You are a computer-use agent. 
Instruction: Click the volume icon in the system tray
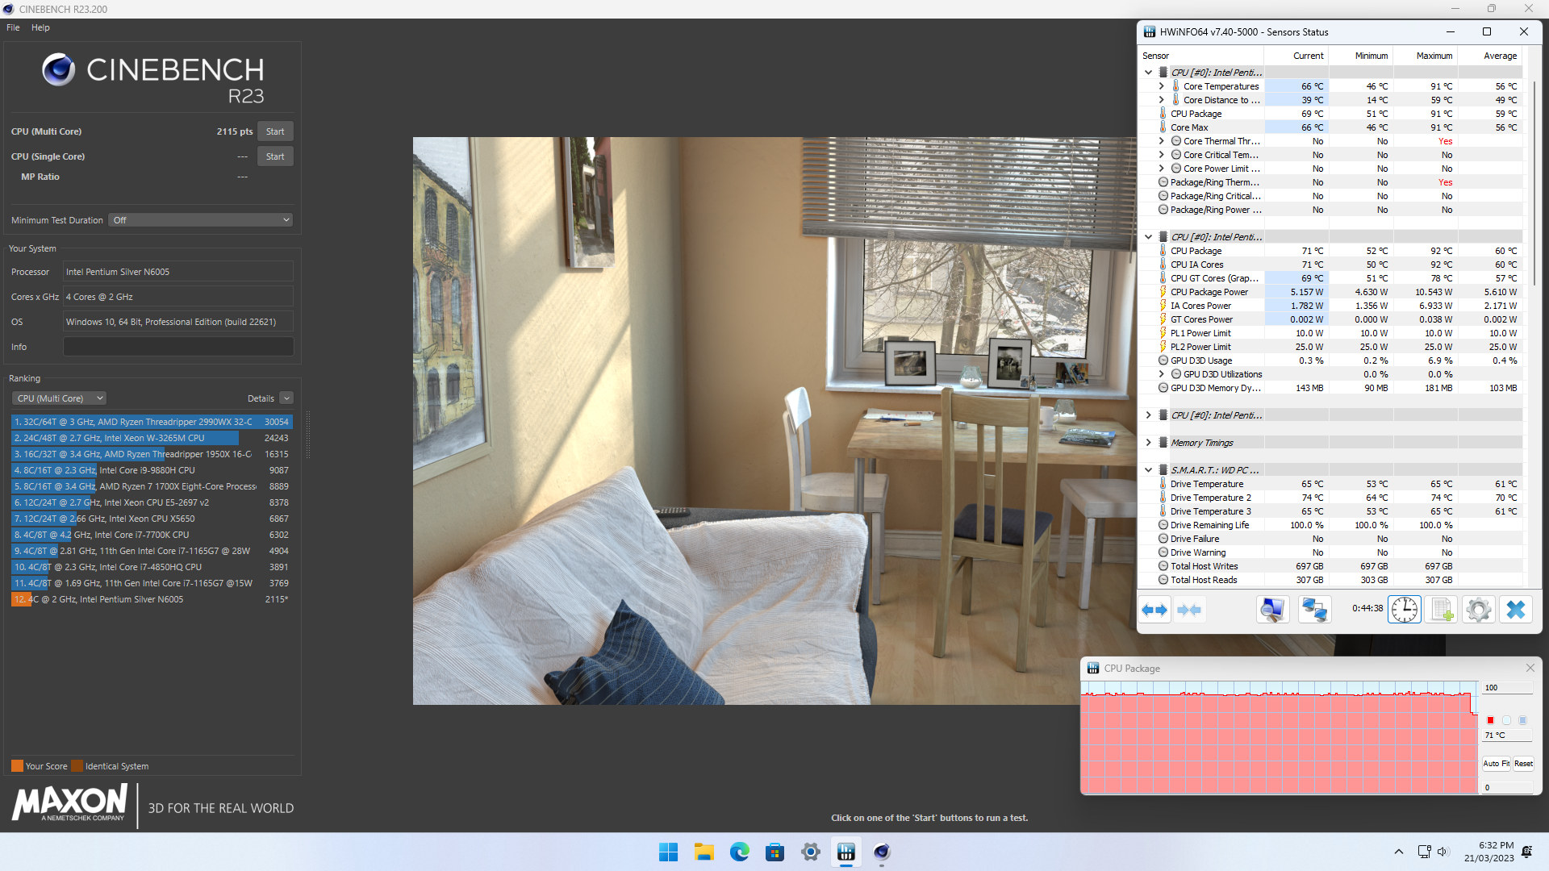coord(1443,852)
